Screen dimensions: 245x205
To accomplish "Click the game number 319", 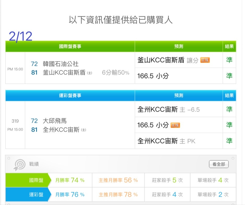I will click(x=15, y=121).
